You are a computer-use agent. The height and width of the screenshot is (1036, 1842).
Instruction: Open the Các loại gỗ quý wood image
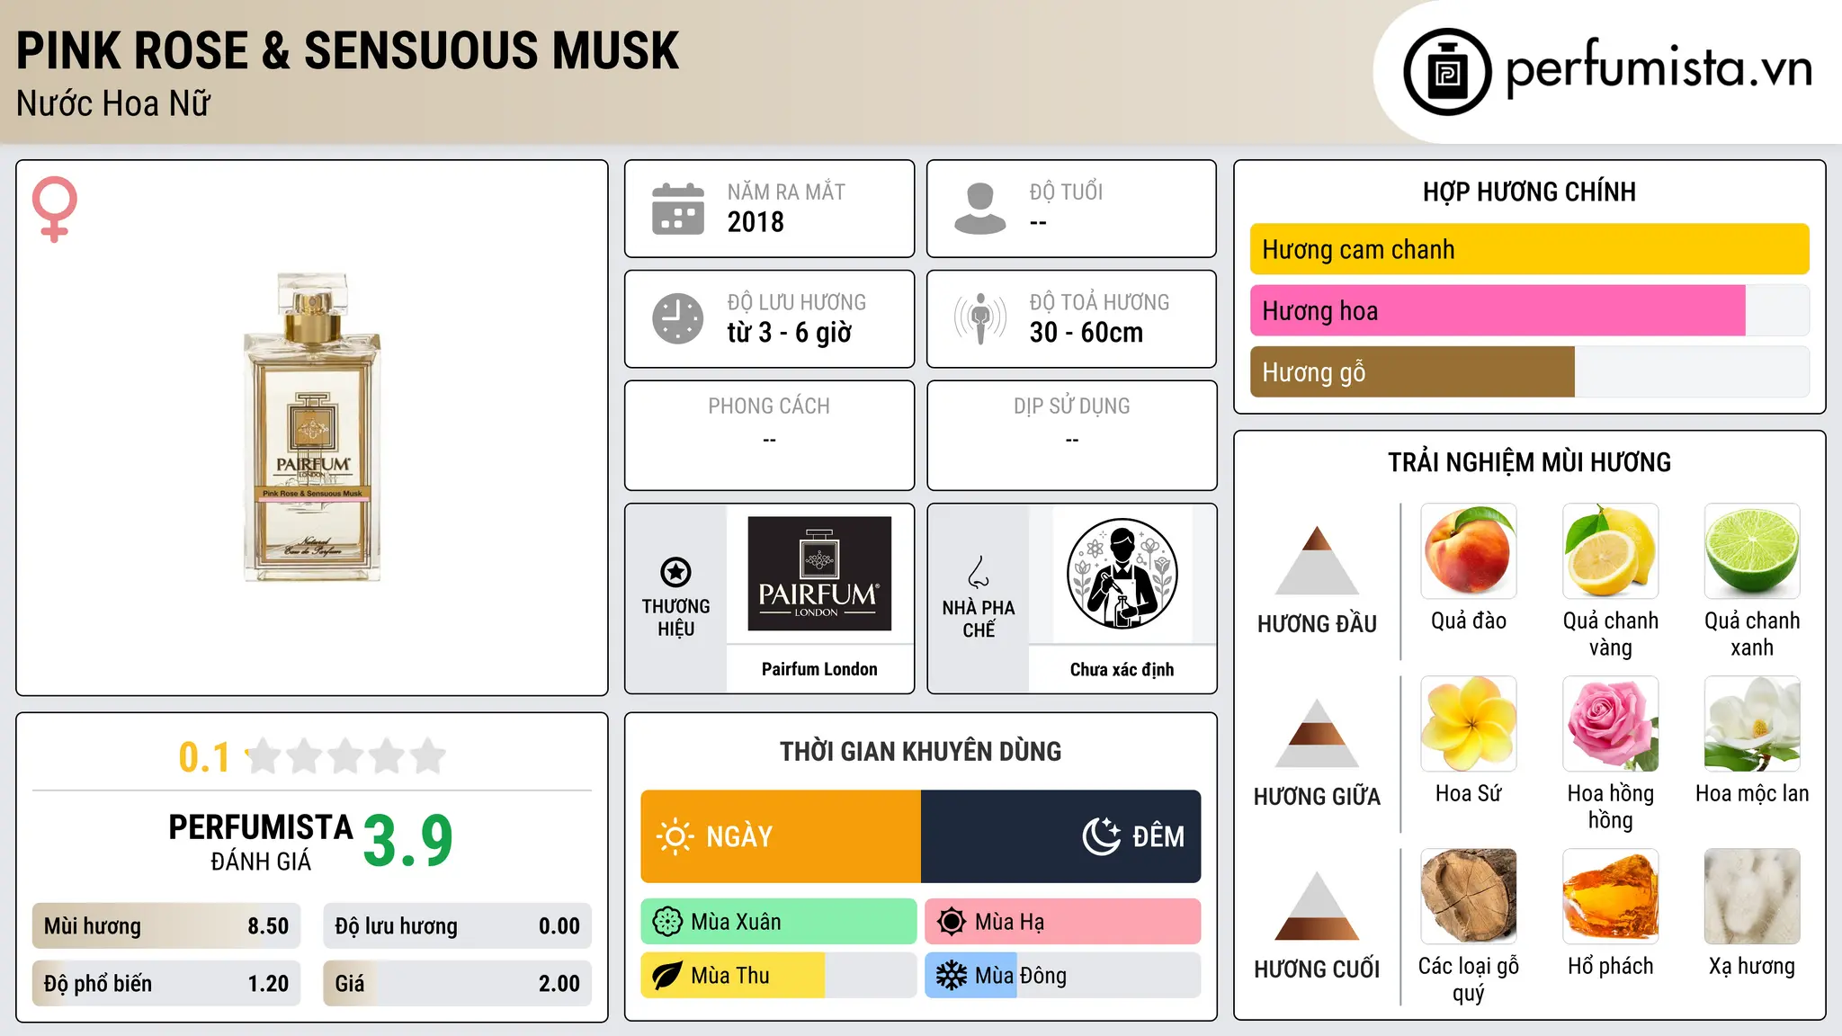[1469, 897]
